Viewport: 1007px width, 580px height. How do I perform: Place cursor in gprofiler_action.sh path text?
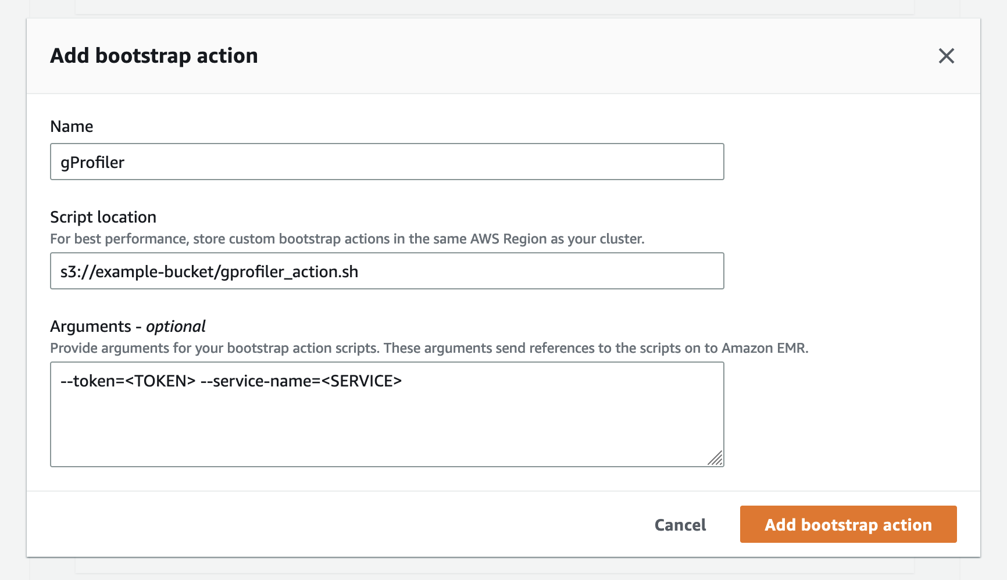tap(290, 272)
